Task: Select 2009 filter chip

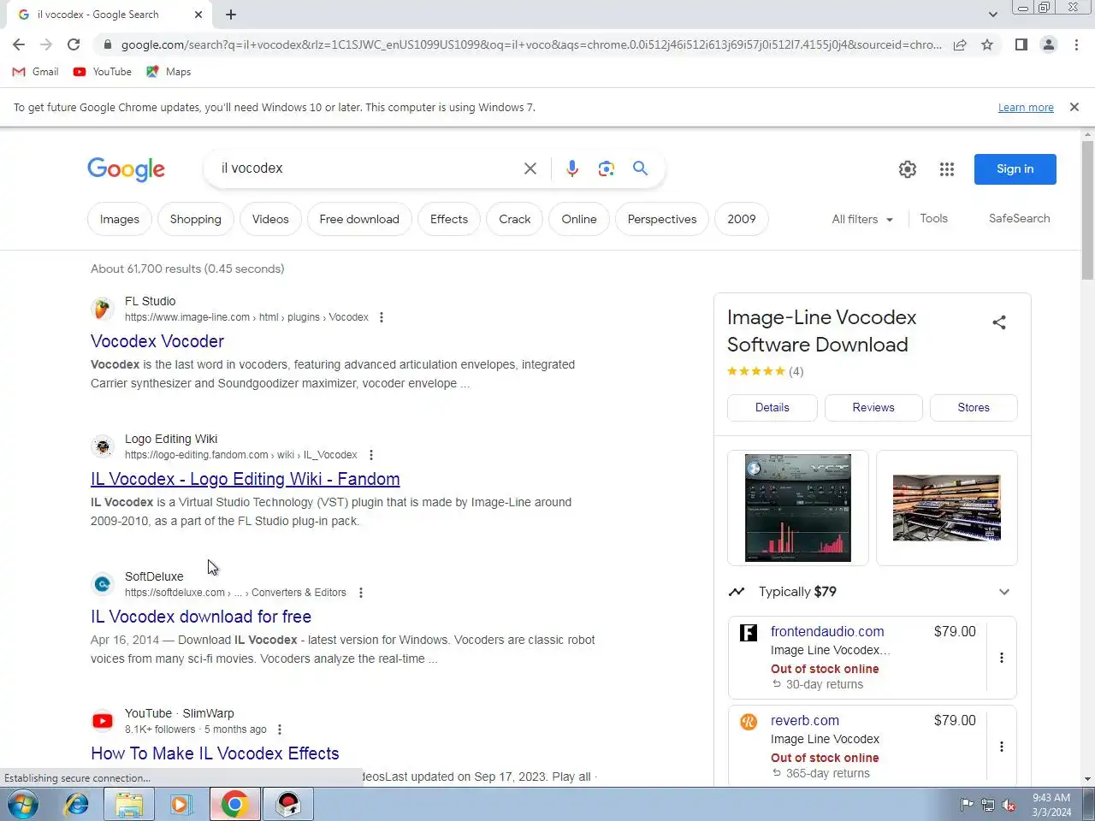Action: pyautogui.click(x=742, y=219)
